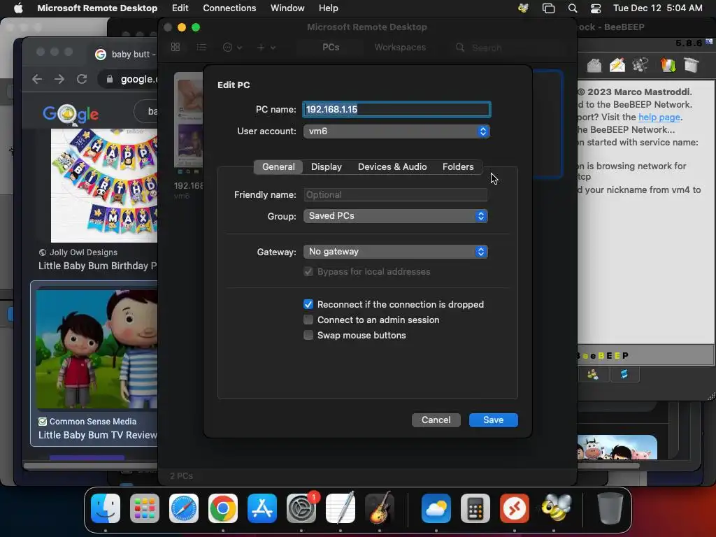
Task: Open Control Center in menu bar
Action: pos(596,8)
